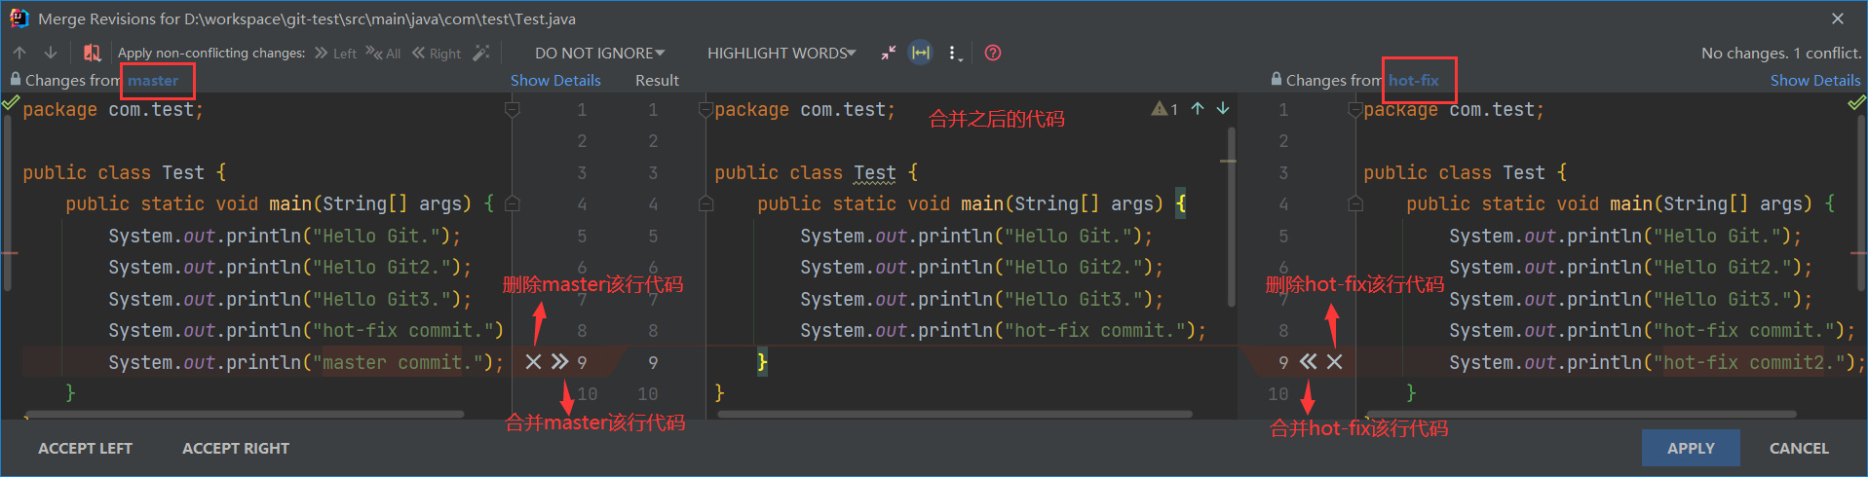Click ACCEPT LEFT button
Screen dimensions: 1868x477
[x=86, y=449]
